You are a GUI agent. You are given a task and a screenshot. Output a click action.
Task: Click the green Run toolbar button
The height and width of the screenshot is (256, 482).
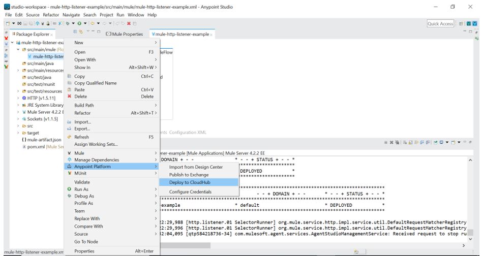(x=79, y=23)
